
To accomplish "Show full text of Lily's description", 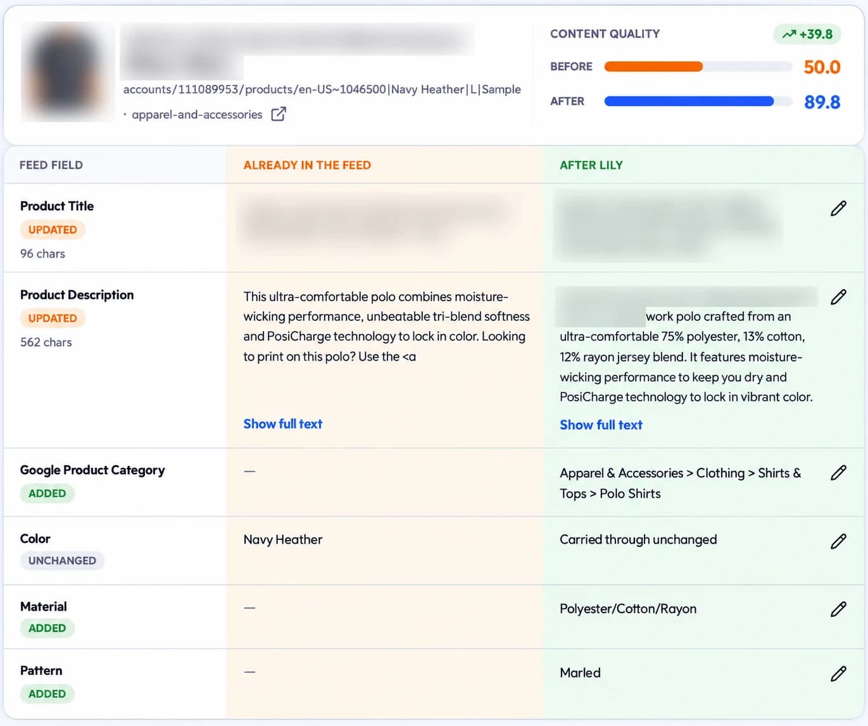I will (x=601, y=425).
